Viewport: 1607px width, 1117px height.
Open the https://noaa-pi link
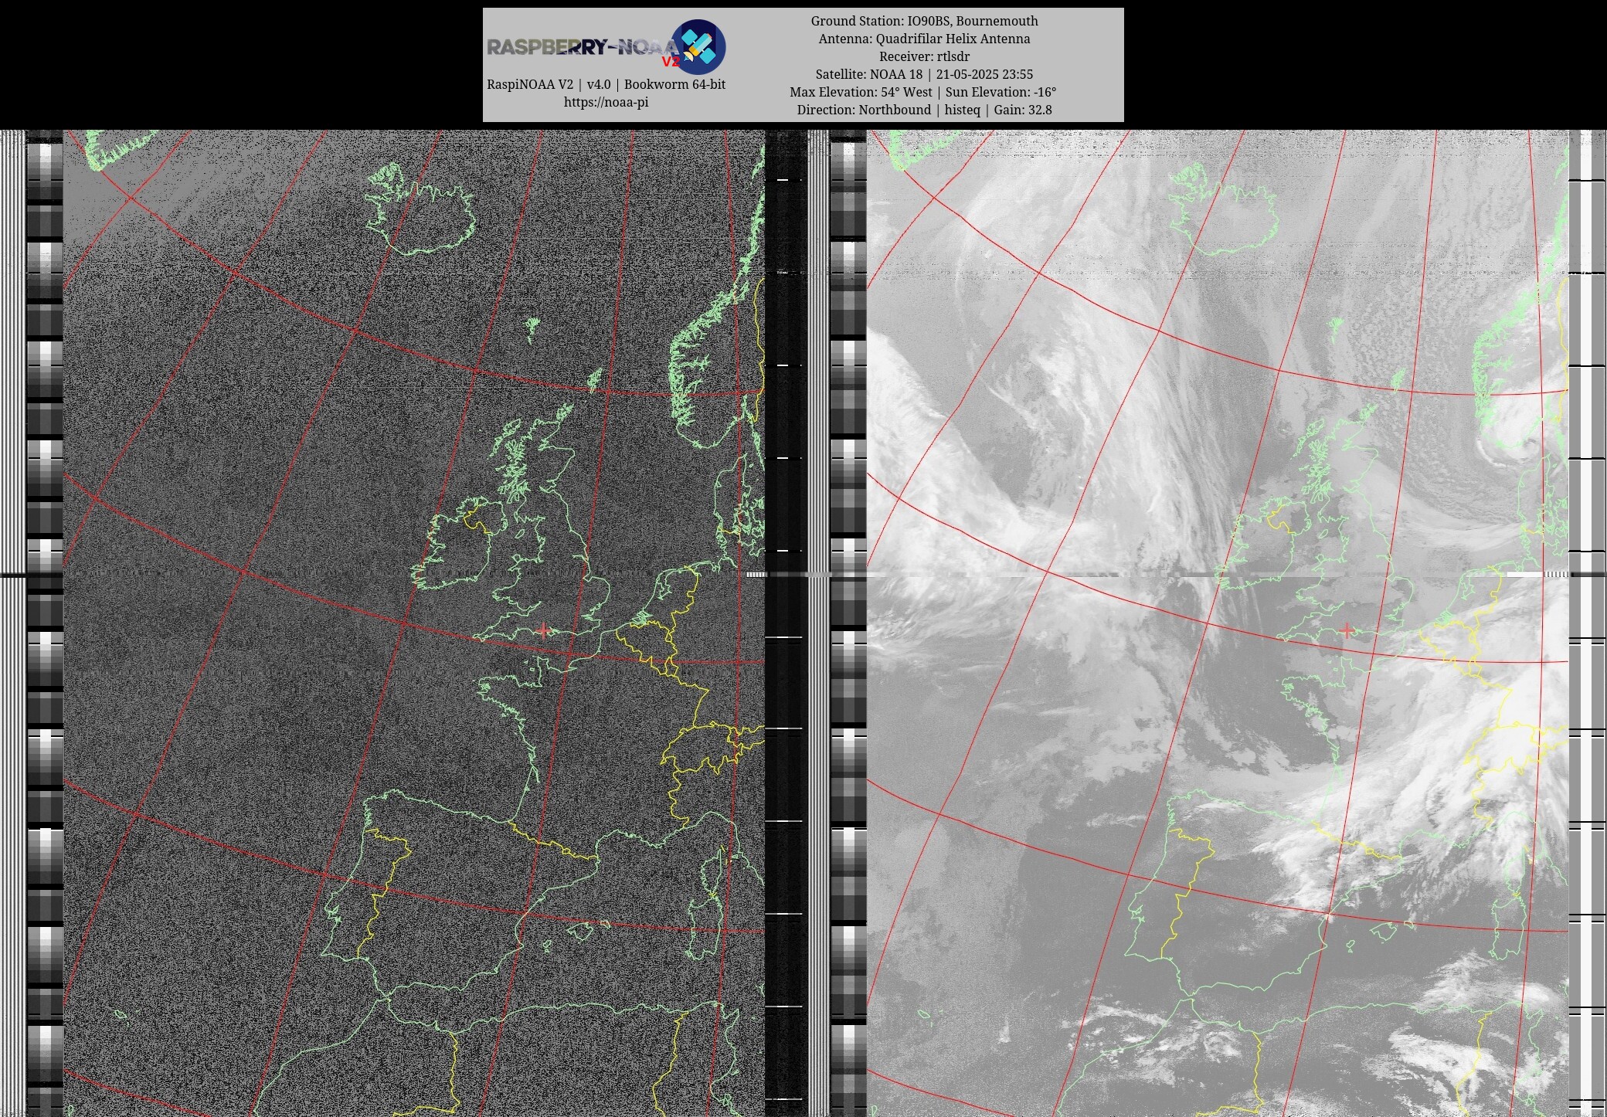[x=606, y=102]
